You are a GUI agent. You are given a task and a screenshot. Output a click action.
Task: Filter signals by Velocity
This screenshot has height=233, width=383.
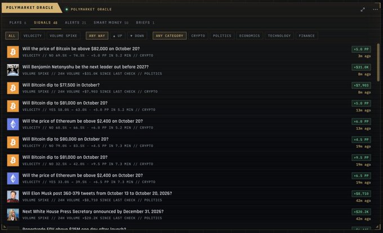pos(33,36)
